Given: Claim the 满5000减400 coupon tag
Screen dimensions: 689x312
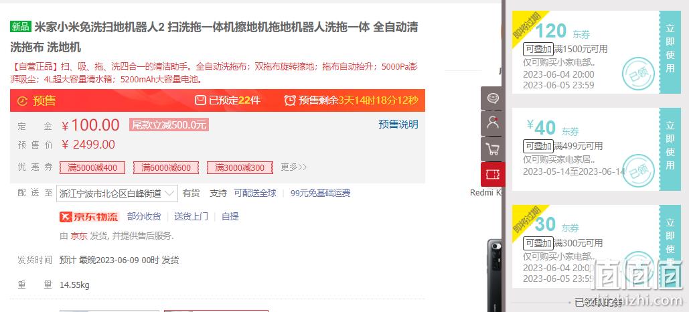Looking at the screenshot, I should coord(92,167).
